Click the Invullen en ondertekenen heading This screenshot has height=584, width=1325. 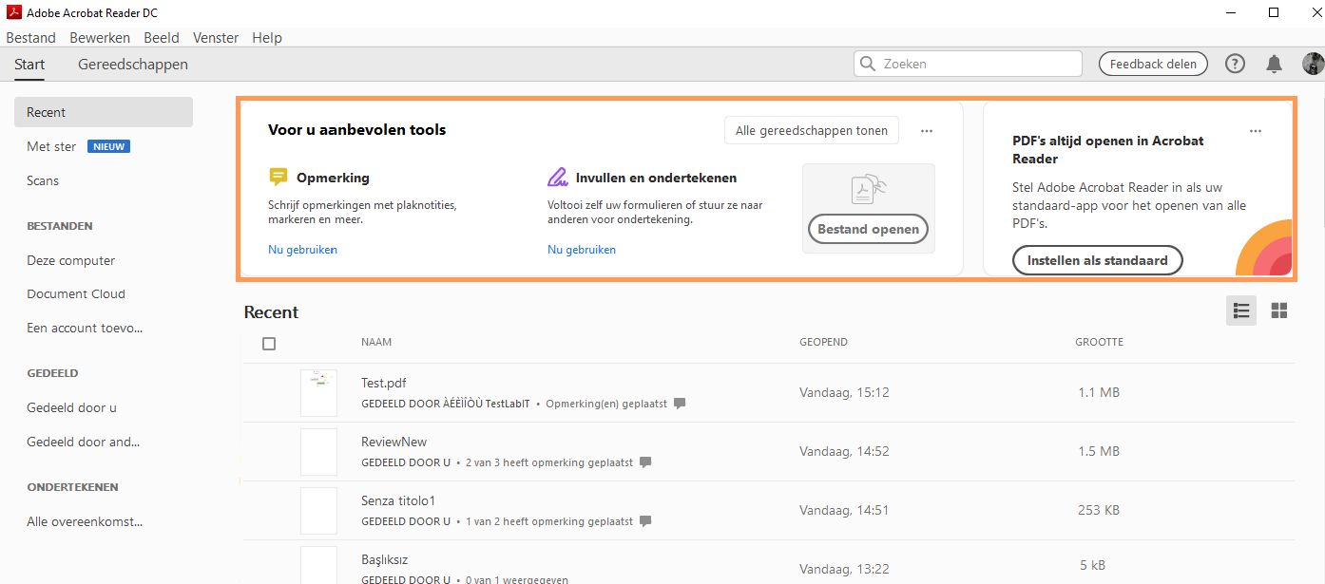tap(656, 178)
